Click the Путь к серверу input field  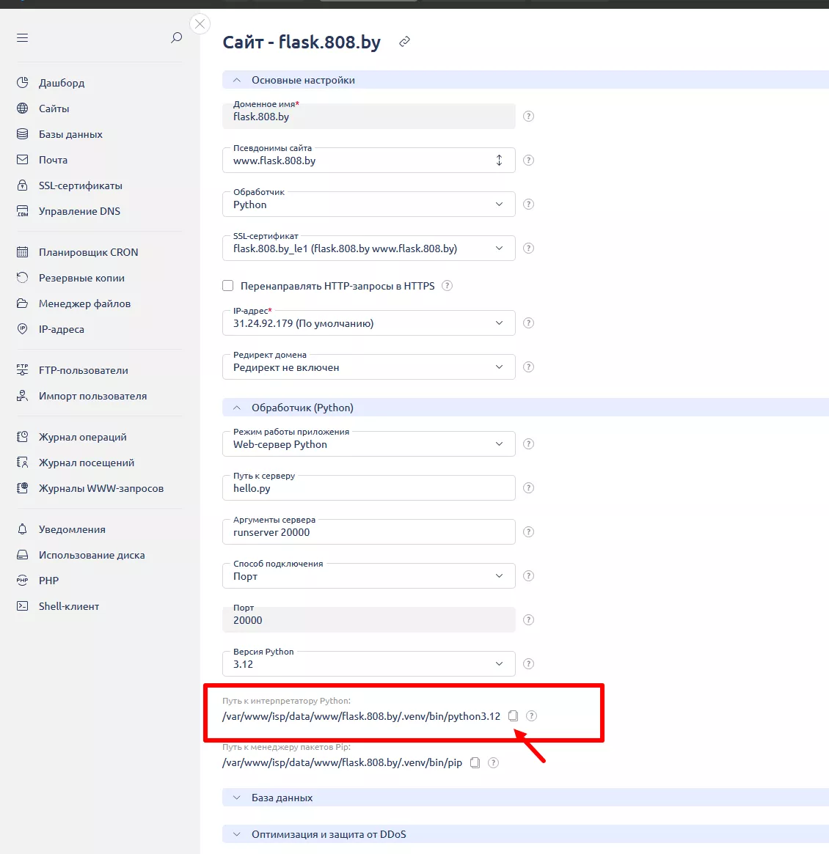pyautogui.click(x=368, y=488)
